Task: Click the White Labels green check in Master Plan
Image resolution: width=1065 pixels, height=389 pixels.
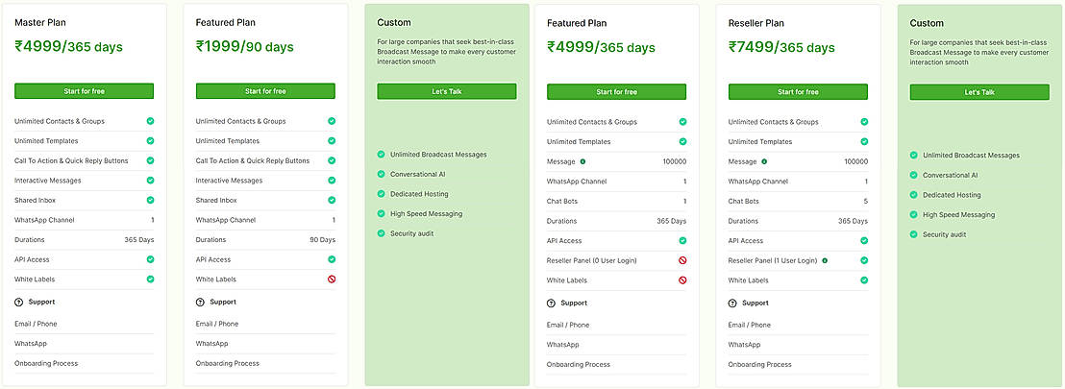Action: [150, 280]
